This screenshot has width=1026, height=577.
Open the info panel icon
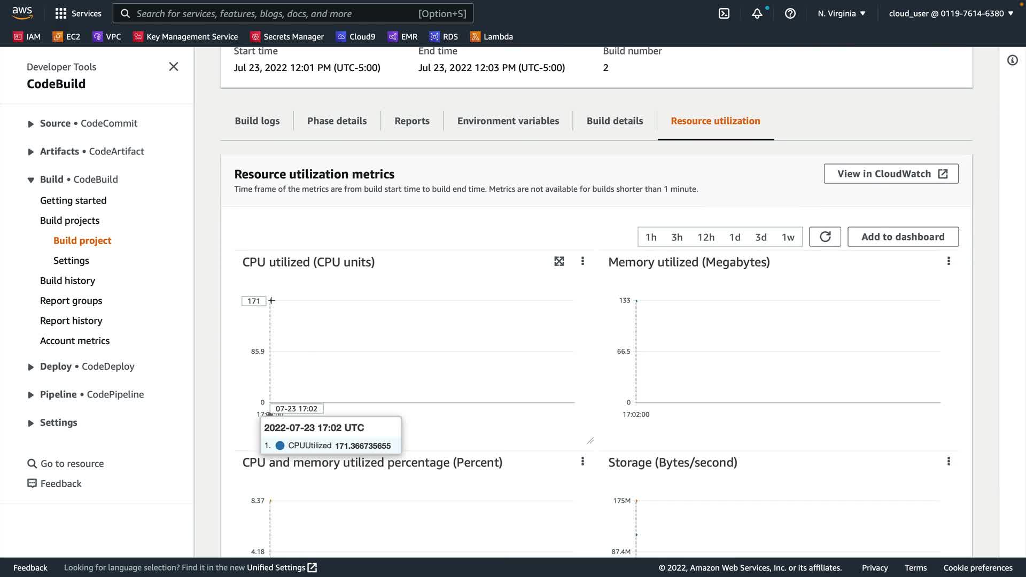tap(1012, 60)
